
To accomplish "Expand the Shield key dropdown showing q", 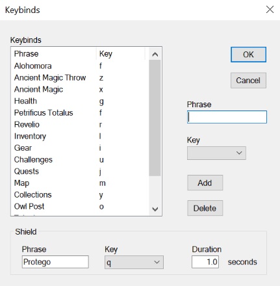I will pyautogui.click(x=134, y=262).
